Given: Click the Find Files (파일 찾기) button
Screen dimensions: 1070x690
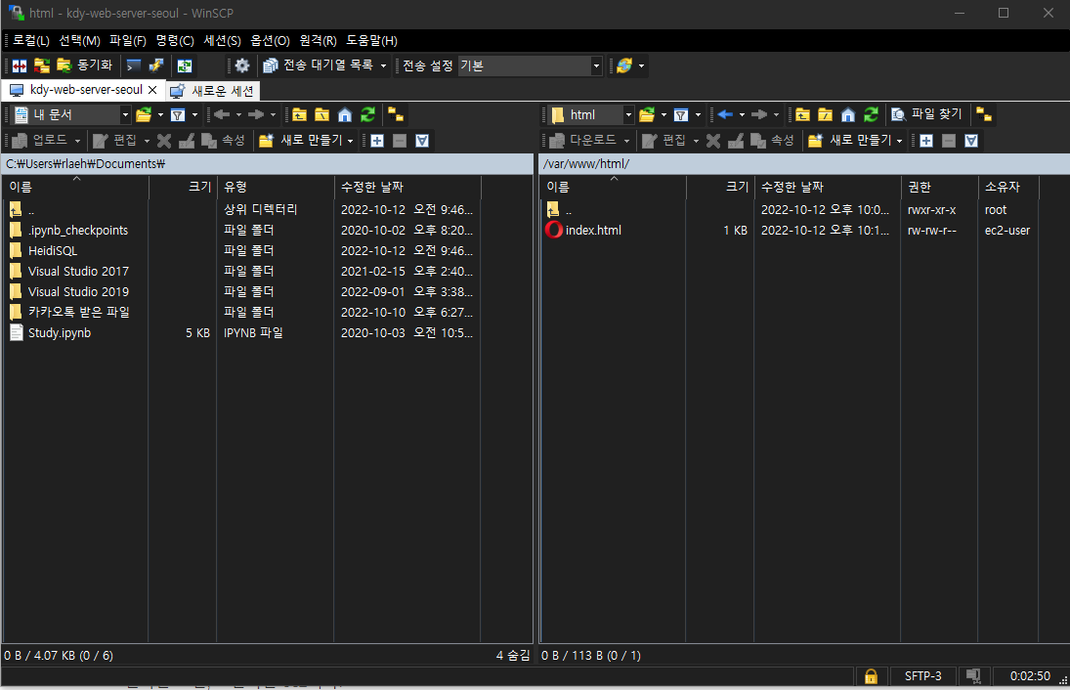Looking at the screenshot, I should [x=926, y=114].
